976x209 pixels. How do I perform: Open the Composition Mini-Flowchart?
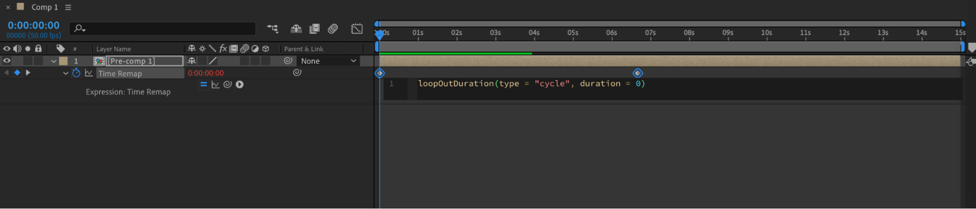(x=272, y=29)
